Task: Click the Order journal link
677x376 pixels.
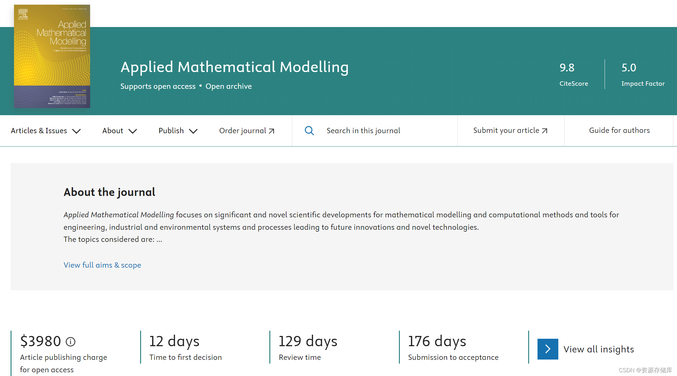Action: pyautogui.click(x=243, y=131)
